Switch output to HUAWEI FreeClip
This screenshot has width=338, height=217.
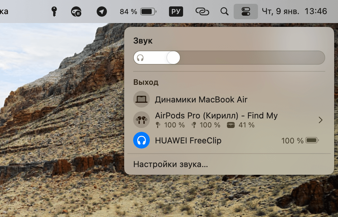click(x=188, y=140)
